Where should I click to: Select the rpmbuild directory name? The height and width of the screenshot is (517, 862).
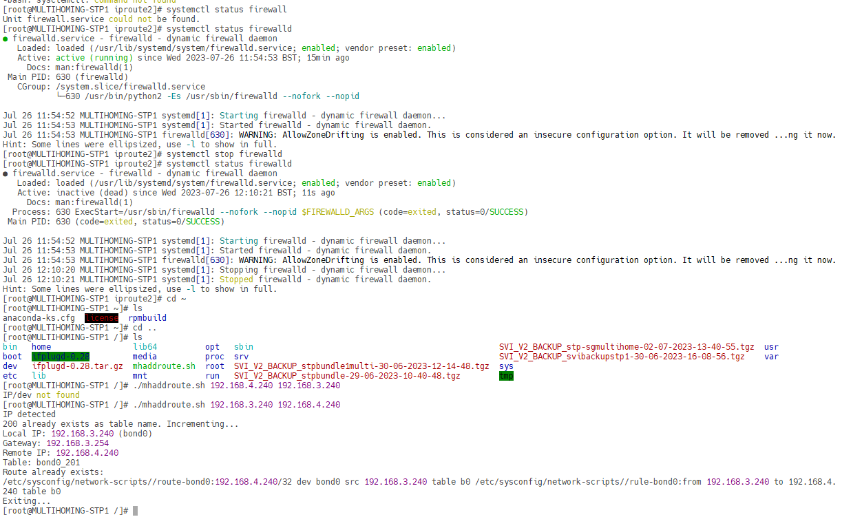pyautogui.click(x=147, y=318)
